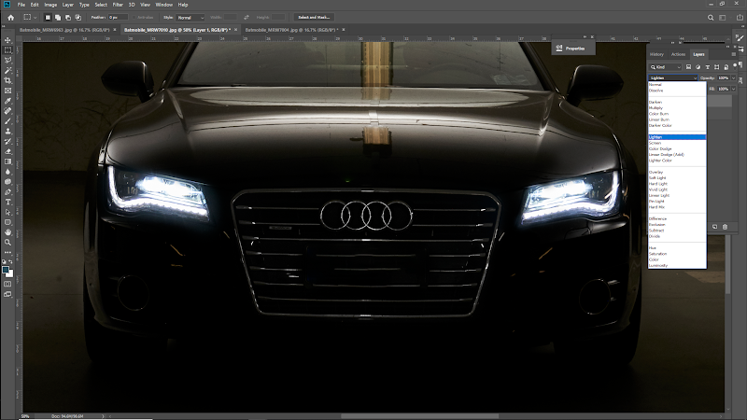
Task: Choose Multiply blend mode
Action: click(x=655, y=108)
